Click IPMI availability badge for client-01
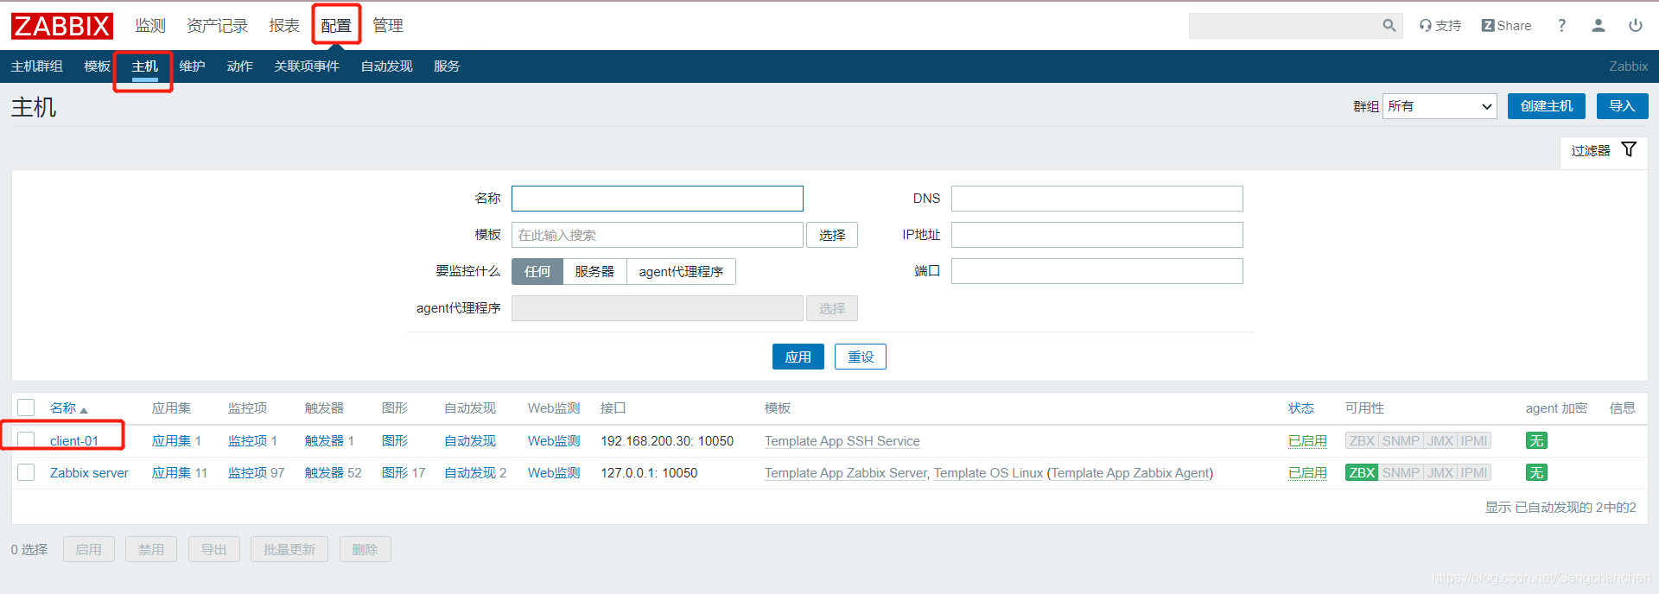Viewport: 1659px width, 594px height. (x=1474, y=441)
